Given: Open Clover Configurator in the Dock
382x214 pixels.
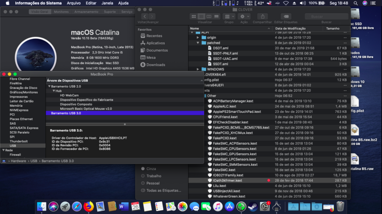Looking at the screenshot, I should [x=241, y=206].
